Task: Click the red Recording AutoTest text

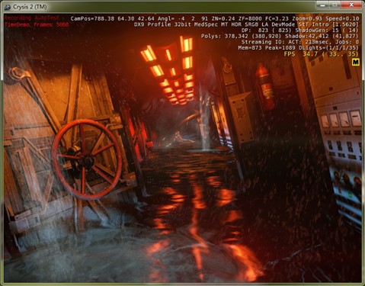Action: pyautogui.click(x=32, y=18)
